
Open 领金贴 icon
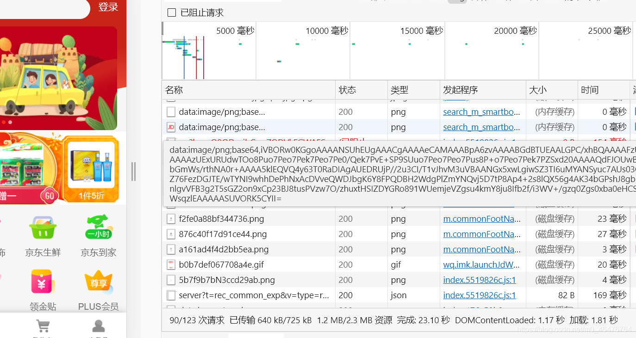[43, 282]
